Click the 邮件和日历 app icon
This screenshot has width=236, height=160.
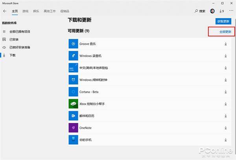(x=74, y=116)
